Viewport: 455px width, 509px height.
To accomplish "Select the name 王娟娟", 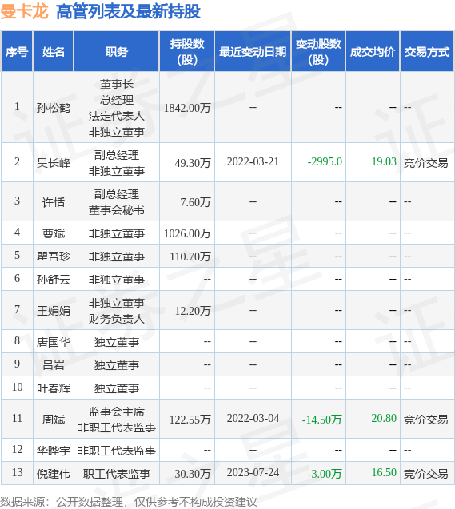I will 54,311.
